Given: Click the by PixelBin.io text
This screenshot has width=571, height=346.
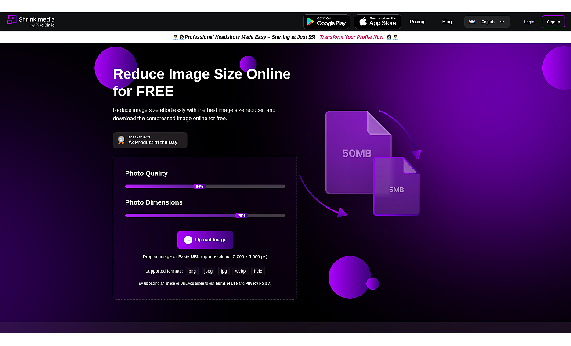Looking at the screenshot, I should (43, 25).
